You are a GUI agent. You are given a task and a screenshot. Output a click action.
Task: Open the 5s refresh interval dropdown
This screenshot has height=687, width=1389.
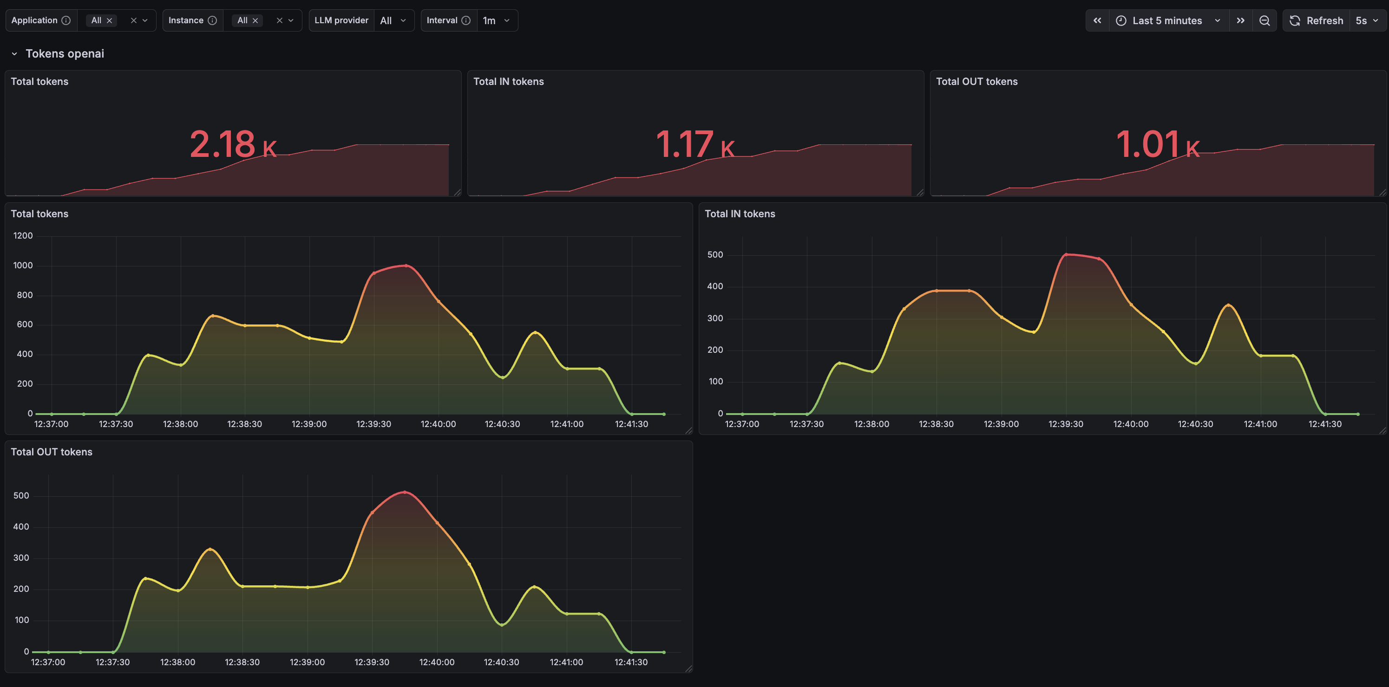pos(1368,20)
